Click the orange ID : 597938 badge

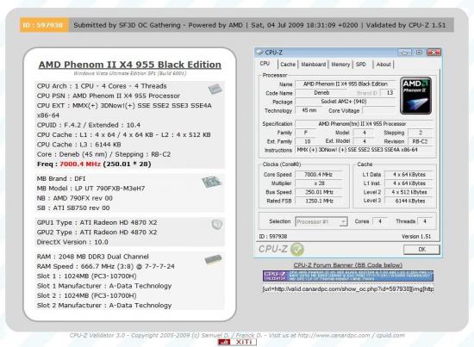(x=44, y=25)
